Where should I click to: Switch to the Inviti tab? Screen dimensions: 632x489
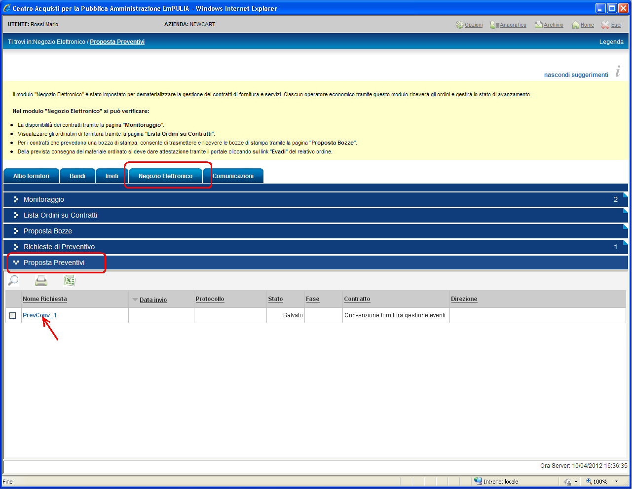click(112, 176)
